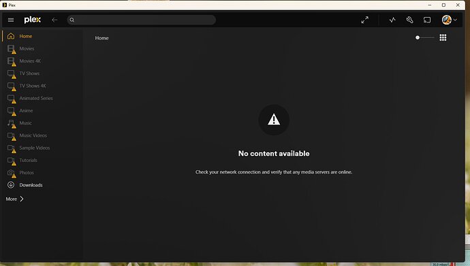Click the Downloads arrow circle icon
Viewport: 470px width, 266px height.
(11, 185)
